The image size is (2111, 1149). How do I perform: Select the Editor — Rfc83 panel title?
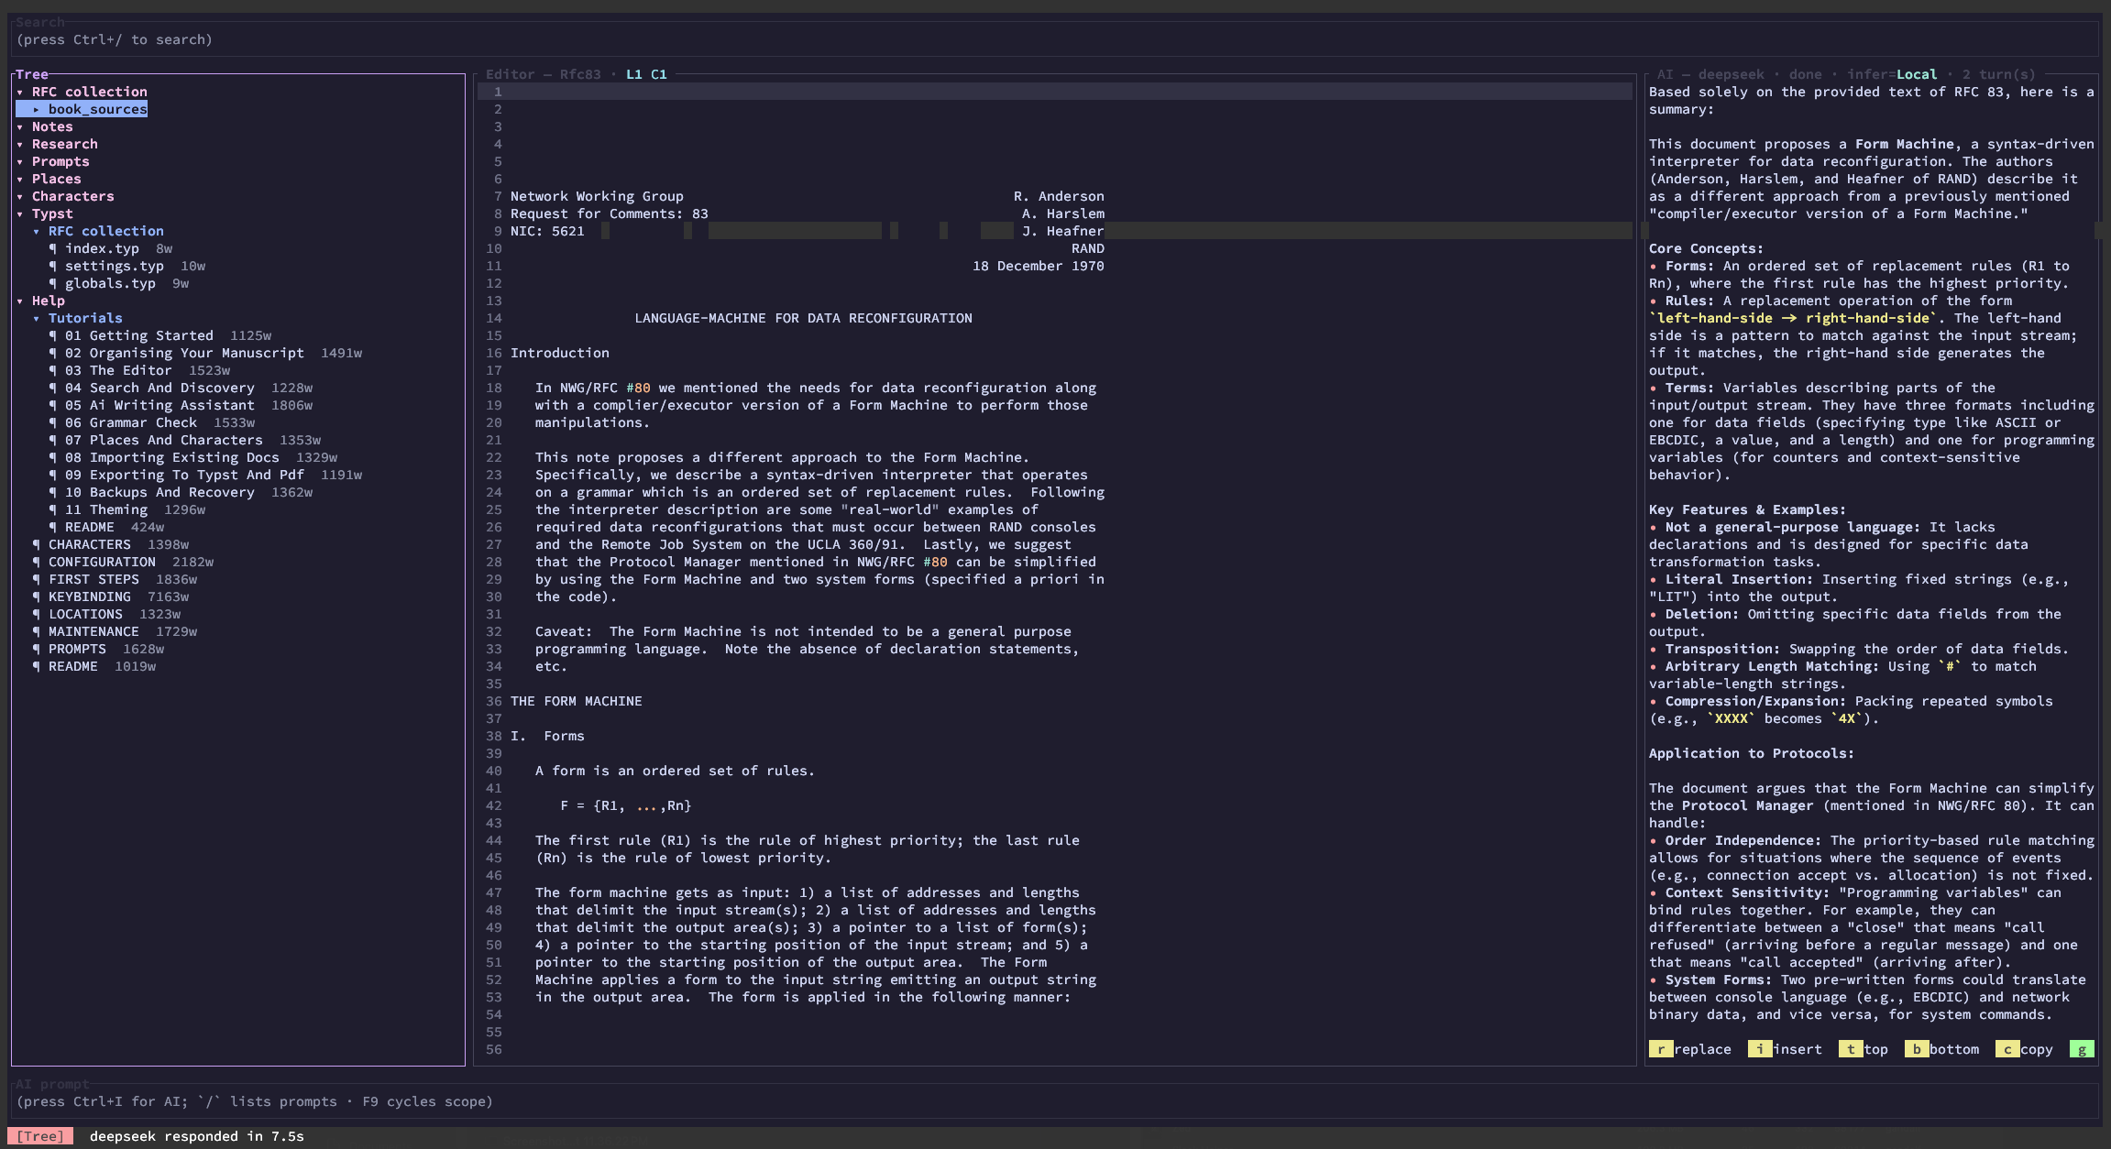544,74
